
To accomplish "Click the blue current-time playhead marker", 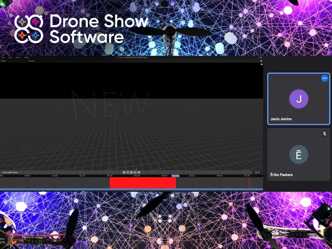I will [175, 176].
